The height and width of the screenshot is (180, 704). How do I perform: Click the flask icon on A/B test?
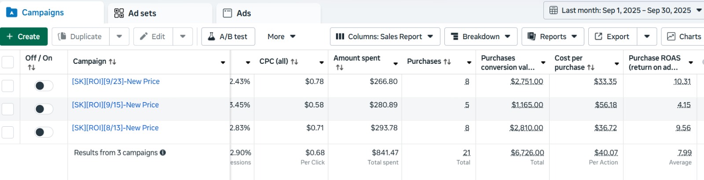coord(211,36)
